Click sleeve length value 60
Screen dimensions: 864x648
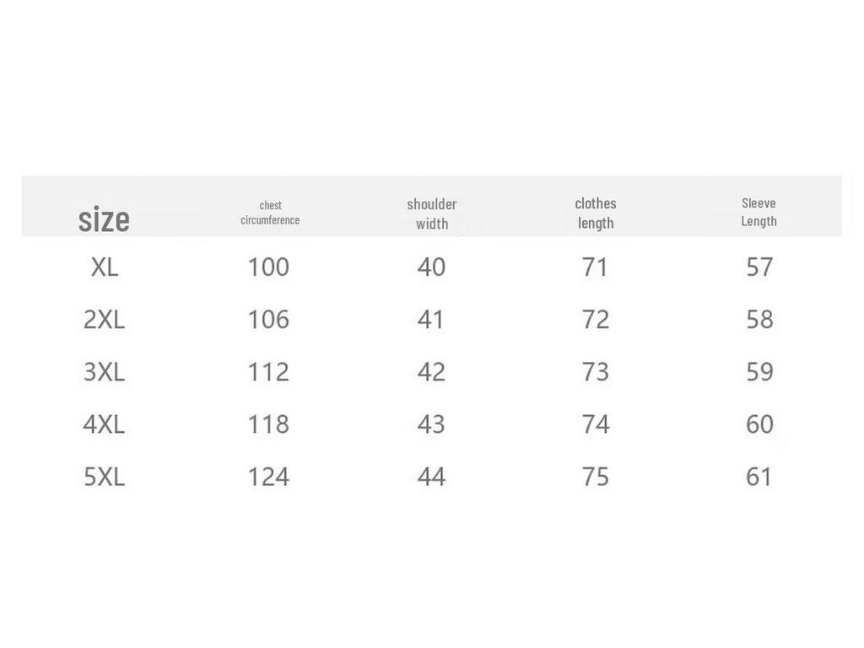pos(760,424)
